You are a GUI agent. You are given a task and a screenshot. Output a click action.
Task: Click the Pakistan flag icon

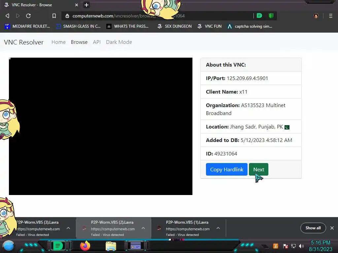(287, 127)
